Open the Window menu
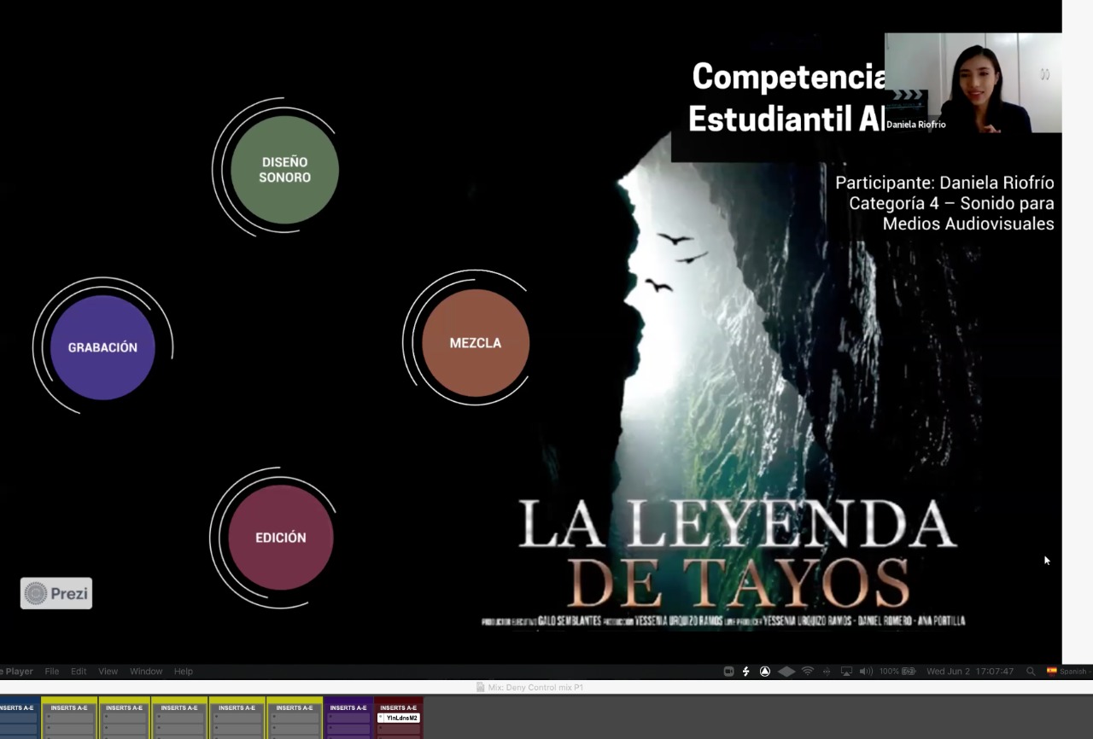The image size is (1093, 739). pyautogui.click(x=146, y=672)
